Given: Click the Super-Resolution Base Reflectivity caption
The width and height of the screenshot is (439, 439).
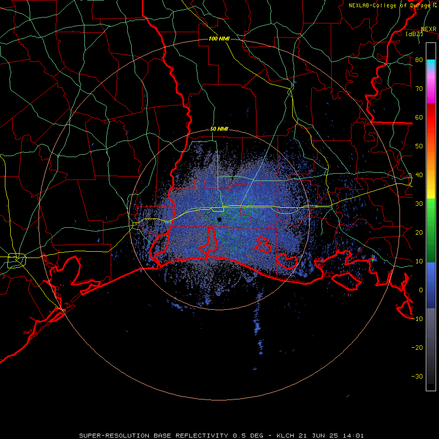Looking at the screenshot, I should coord(222,436).
